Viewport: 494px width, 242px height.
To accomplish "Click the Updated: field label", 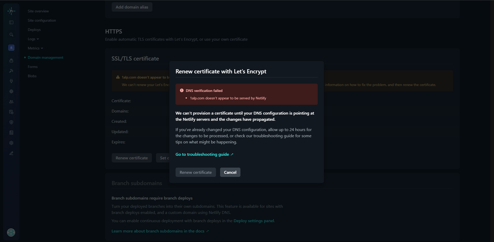I will pos(120,132).
